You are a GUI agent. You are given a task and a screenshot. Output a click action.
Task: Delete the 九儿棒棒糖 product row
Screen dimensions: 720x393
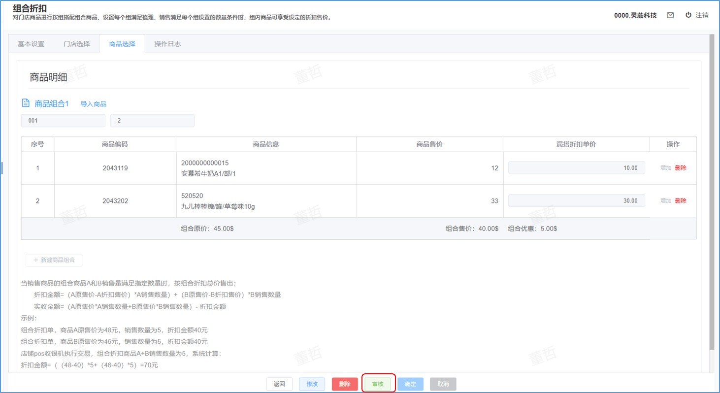click(x=681, y=201)
